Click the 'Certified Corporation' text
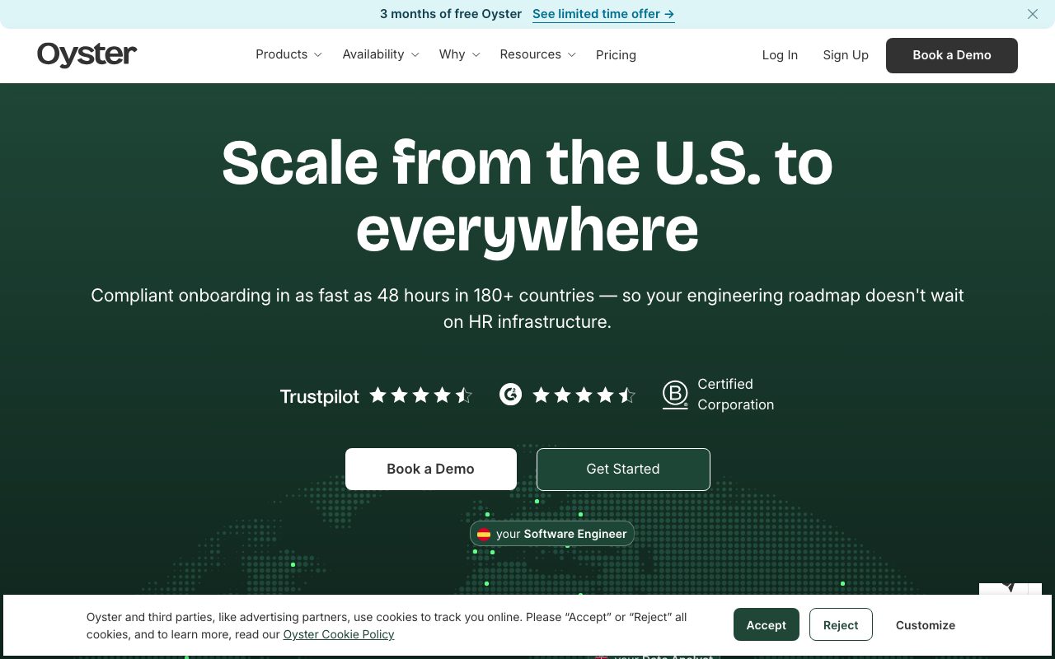This screenshot has width=1055, height=659. [736, 395]
